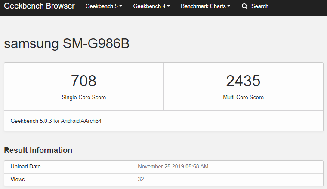Click the Result Information heading

pos(38,150)
